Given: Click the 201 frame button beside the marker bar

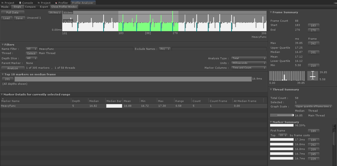Looking at the screenshot, I should click(8, 79).
